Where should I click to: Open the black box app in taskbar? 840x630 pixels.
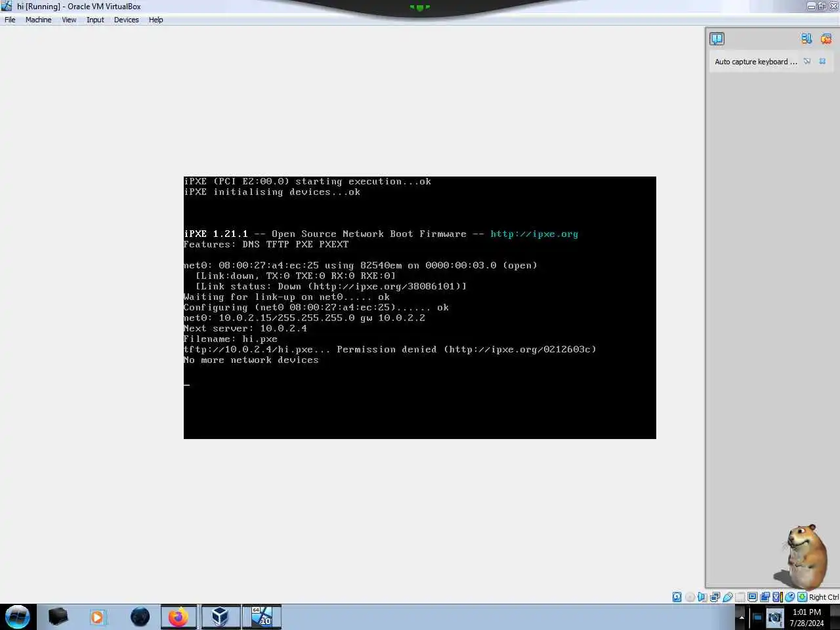pyautogui.click(x=58, y=617)
